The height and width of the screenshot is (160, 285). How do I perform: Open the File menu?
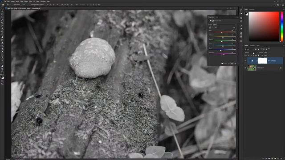(x=5, y=1)
